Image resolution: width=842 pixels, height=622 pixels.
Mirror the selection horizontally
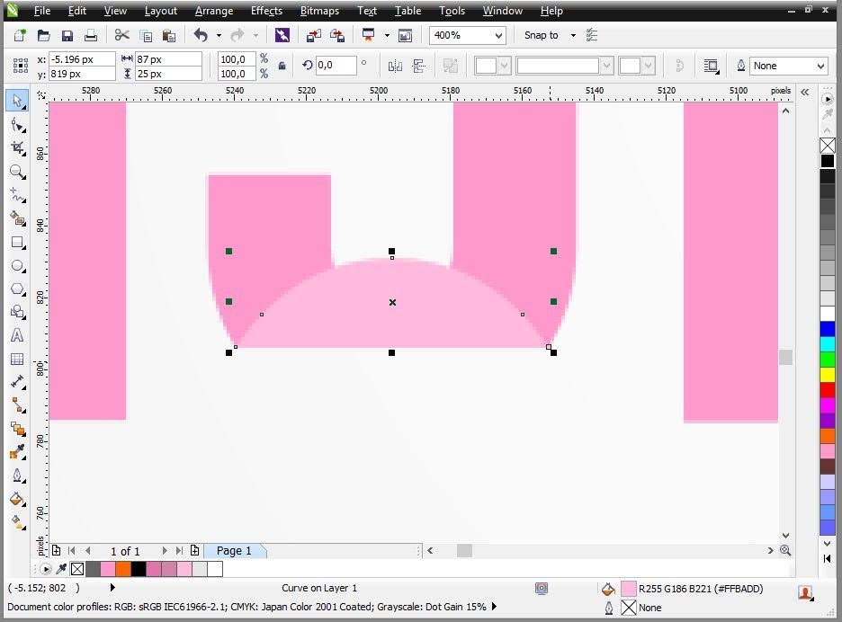pos(394,67)
